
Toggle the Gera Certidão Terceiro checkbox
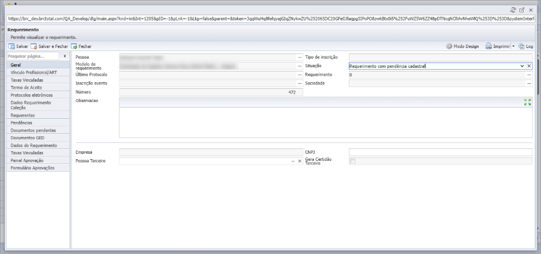pos(352,161)
